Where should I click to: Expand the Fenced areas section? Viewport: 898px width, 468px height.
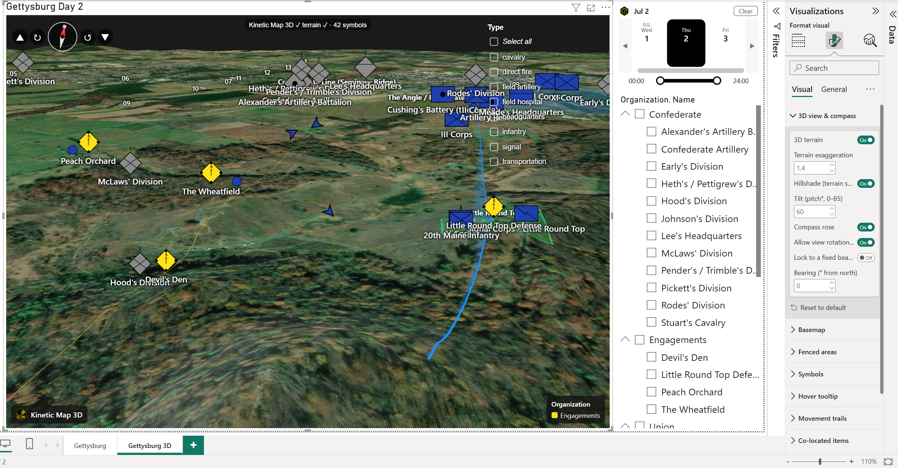coord(793,352)
